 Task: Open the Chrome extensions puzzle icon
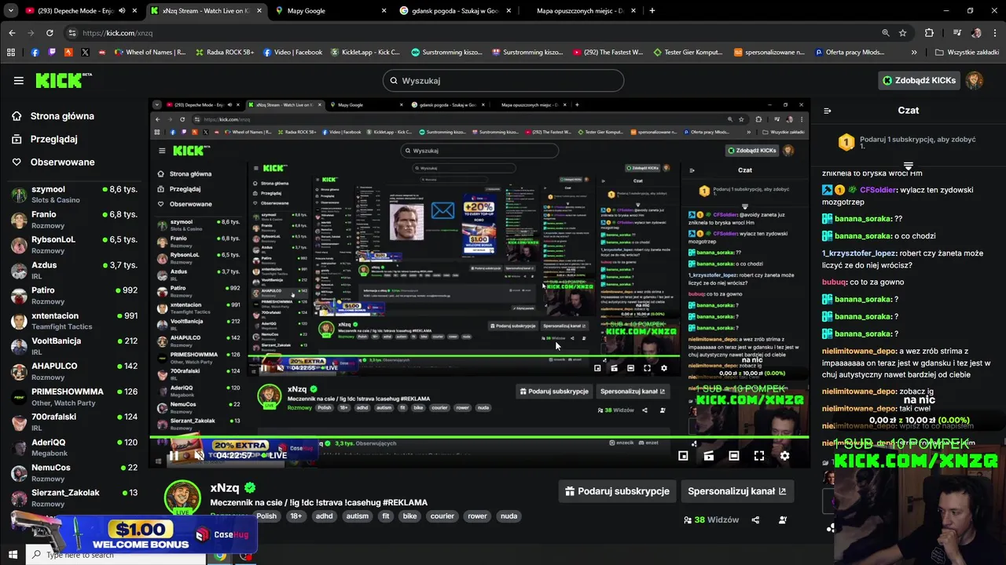click(x=930, y=33)
